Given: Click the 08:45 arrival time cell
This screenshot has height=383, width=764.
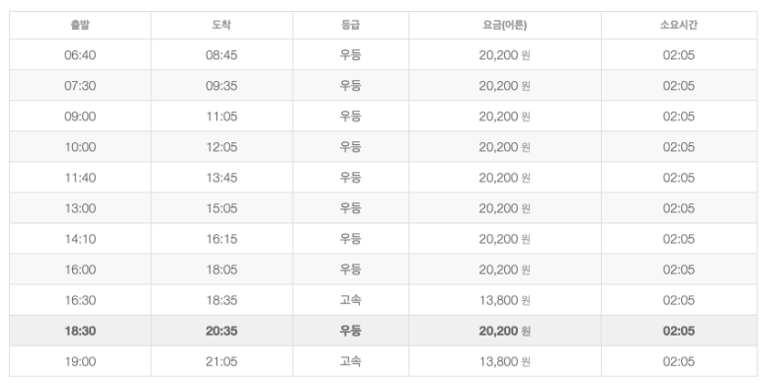Looking at the screenshot, I should [x=221, y=54].
